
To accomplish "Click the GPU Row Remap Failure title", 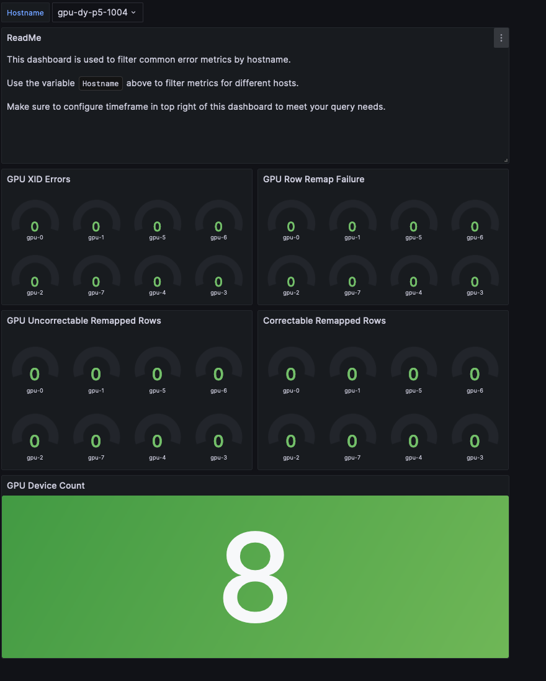I will tap(313, 179).
